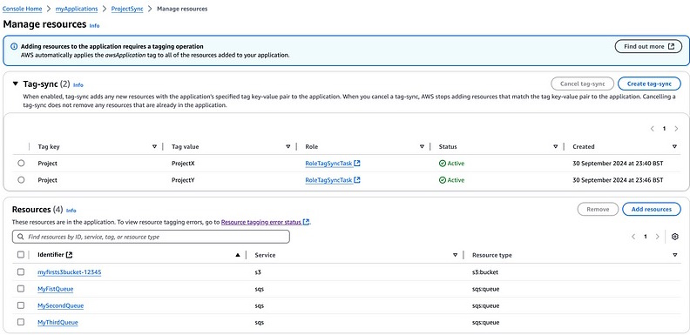Viewport: 690px width, 335px height.
Task: Sort by Tag value column arrow
Action: 287,146
